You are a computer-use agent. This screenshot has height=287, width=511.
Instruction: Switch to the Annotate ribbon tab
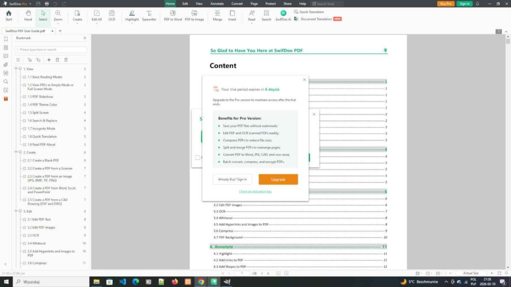217,3
